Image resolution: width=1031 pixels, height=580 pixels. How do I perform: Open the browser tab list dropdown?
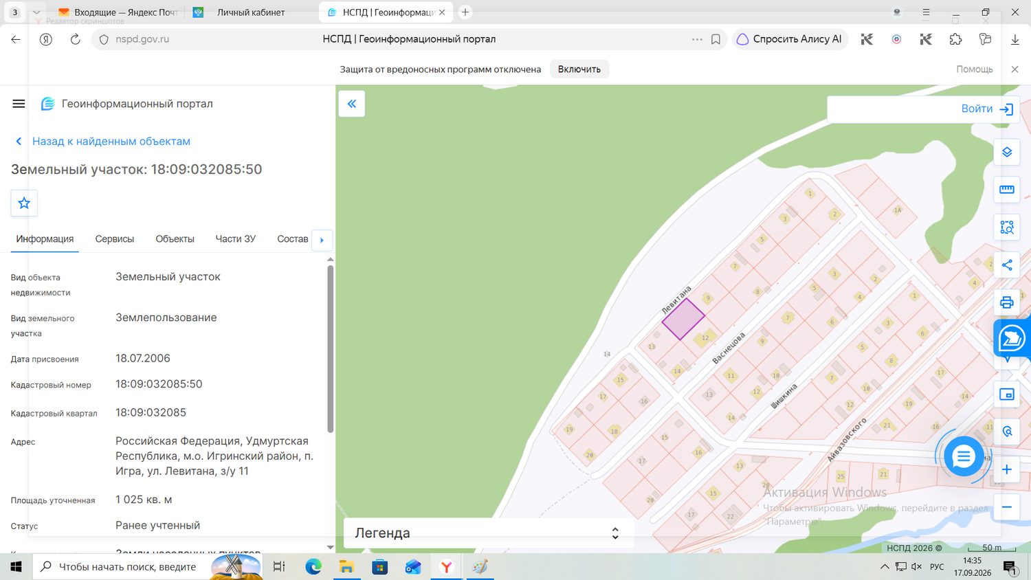pyautogui.click(x=36, y=12)
